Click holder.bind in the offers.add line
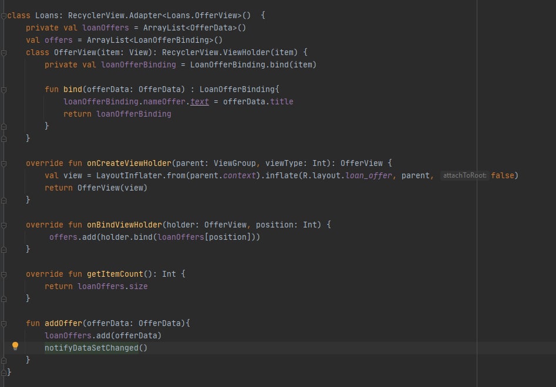The width and height of the screenshot is (556, 387). [127, 237]
